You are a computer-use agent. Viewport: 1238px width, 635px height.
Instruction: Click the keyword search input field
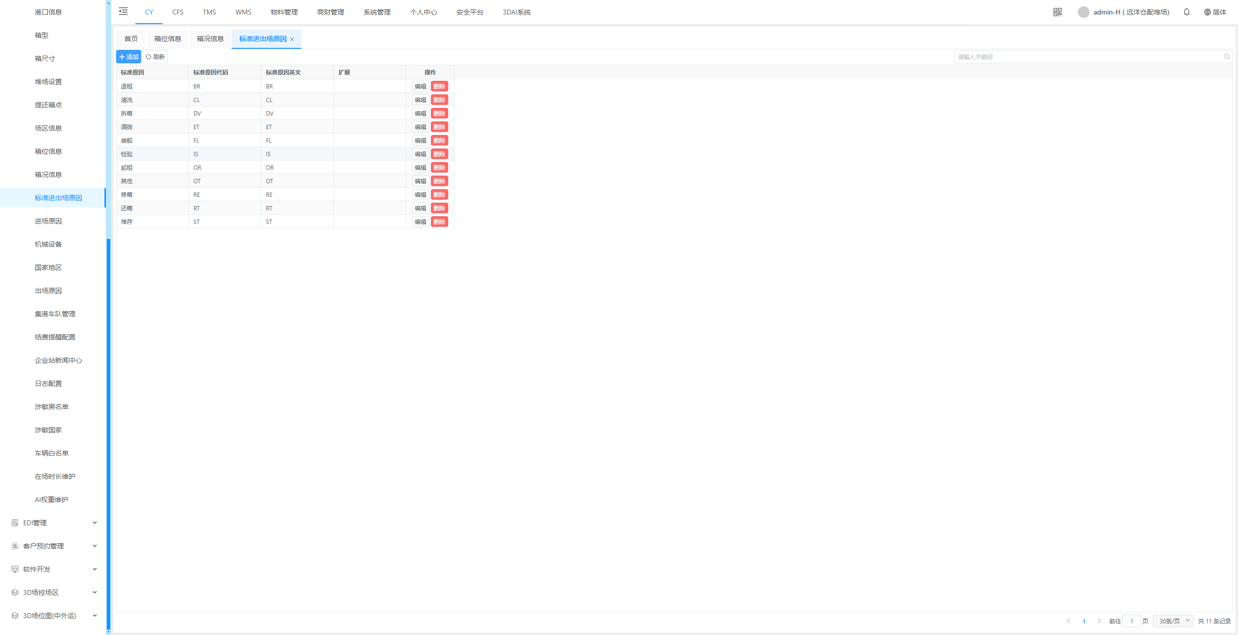(x=1088, y=57)
